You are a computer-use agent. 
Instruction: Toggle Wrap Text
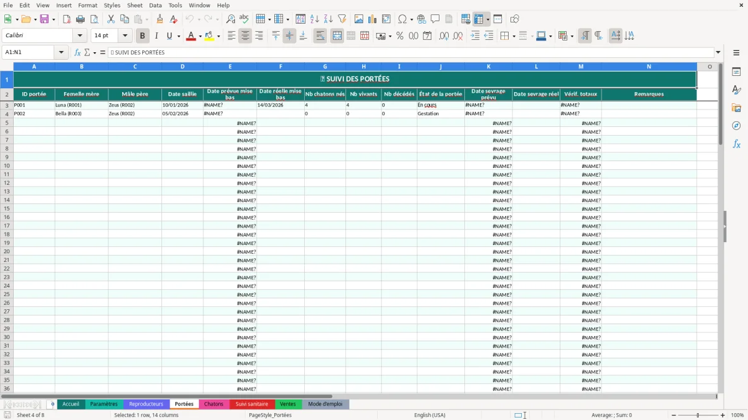click(320, 36)
